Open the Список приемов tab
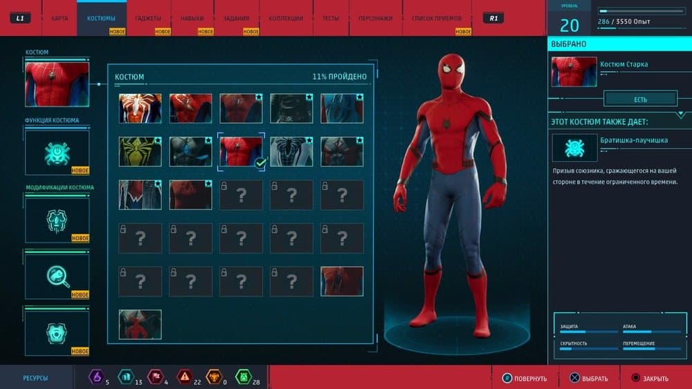 click(437, 18)
